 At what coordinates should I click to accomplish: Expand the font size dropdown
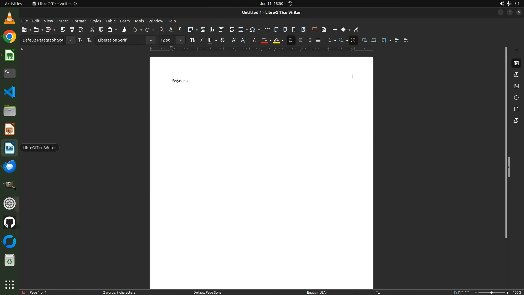180,40
